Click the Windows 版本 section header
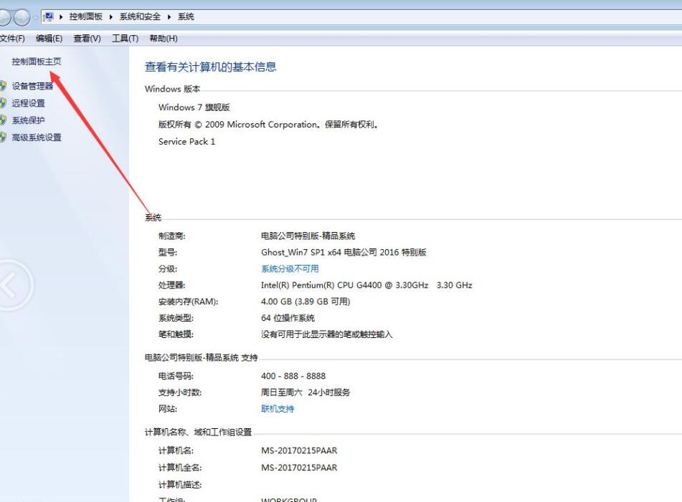Image resolution: width=682 pixels, height=502 pixels. pyautogui.click(x=173, y=89)
